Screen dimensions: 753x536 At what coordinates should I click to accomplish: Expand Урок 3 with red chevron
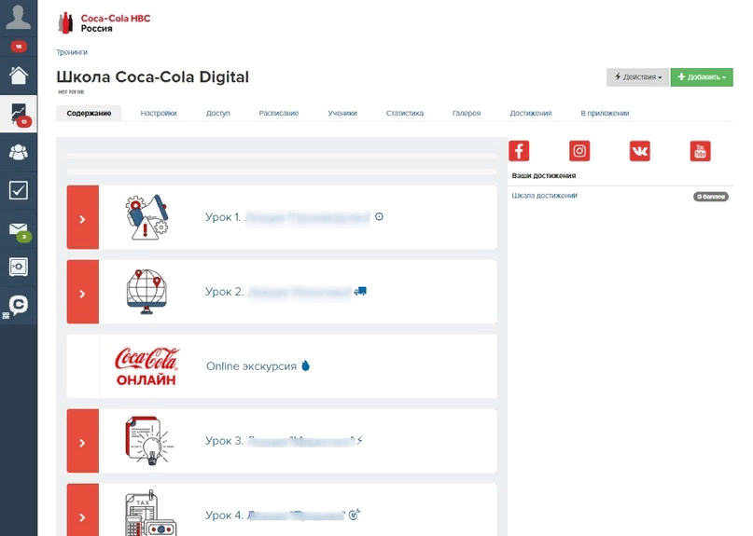click(x=83, y=441)
